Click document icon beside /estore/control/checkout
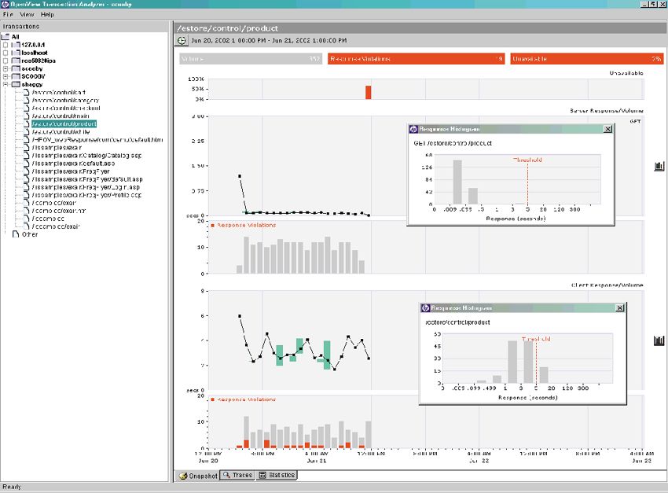 (27, 109)
